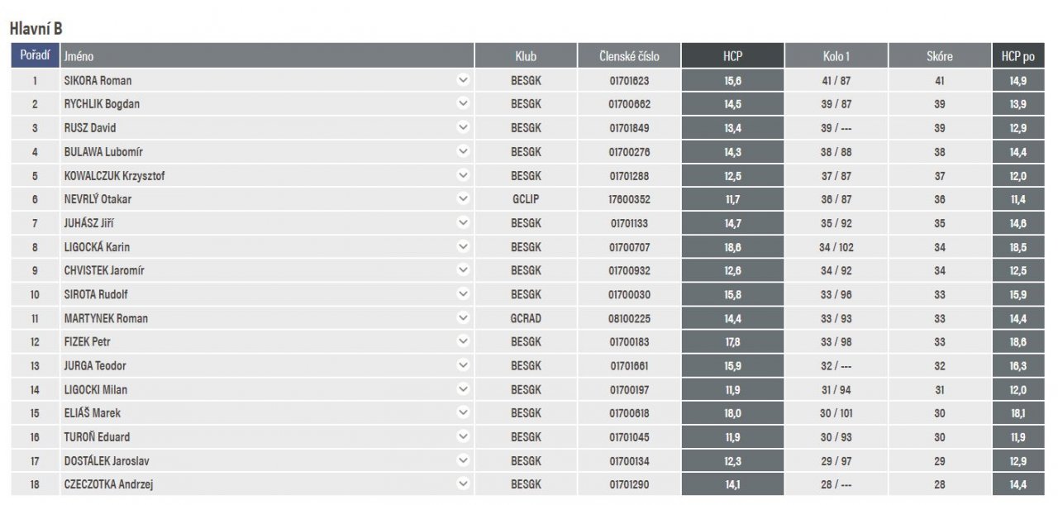Open chevron for JURGA Teodor
Screen dimensions: 1058x505
click(463, 365)
